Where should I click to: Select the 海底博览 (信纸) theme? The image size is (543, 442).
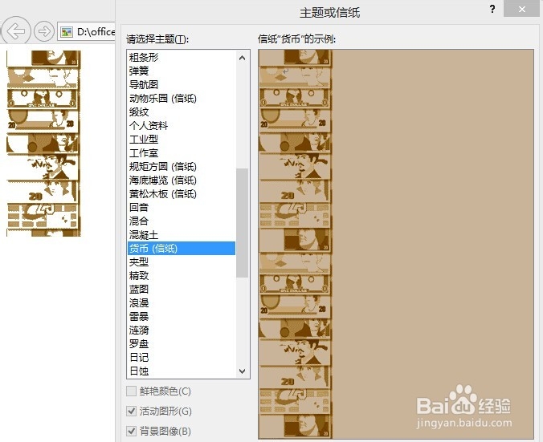click(182, 180)
